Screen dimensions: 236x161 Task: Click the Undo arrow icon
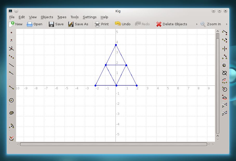tap(118, 24)
